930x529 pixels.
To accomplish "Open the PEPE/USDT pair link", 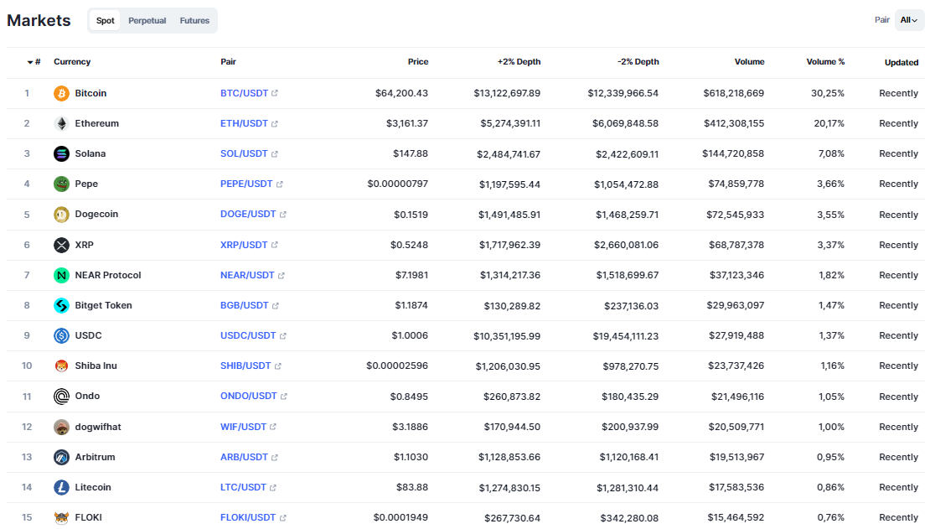I will tap(246, 184).
